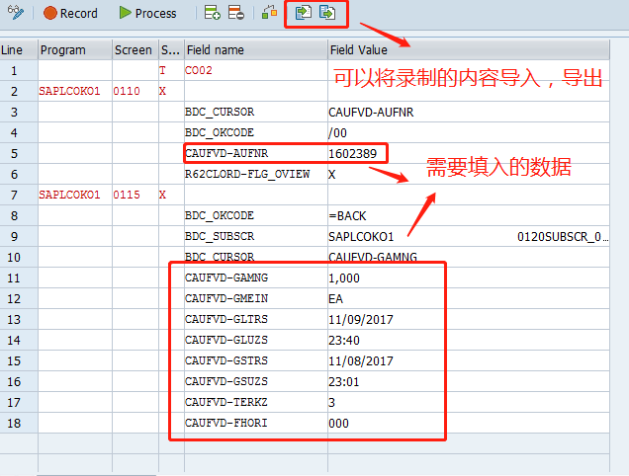629x476 pixels.
Task: Click CAUFVD-GAMNG value in line 10
Action: 373,257
